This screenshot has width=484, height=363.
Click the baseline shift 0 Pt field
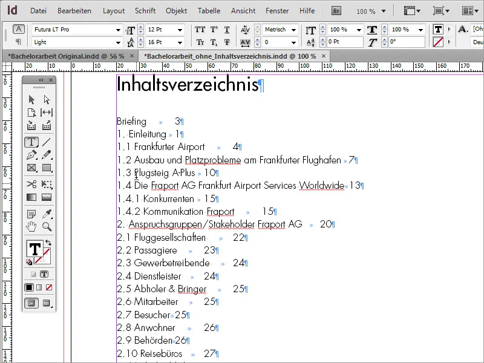pyautogui.click(x=345, y=42)
